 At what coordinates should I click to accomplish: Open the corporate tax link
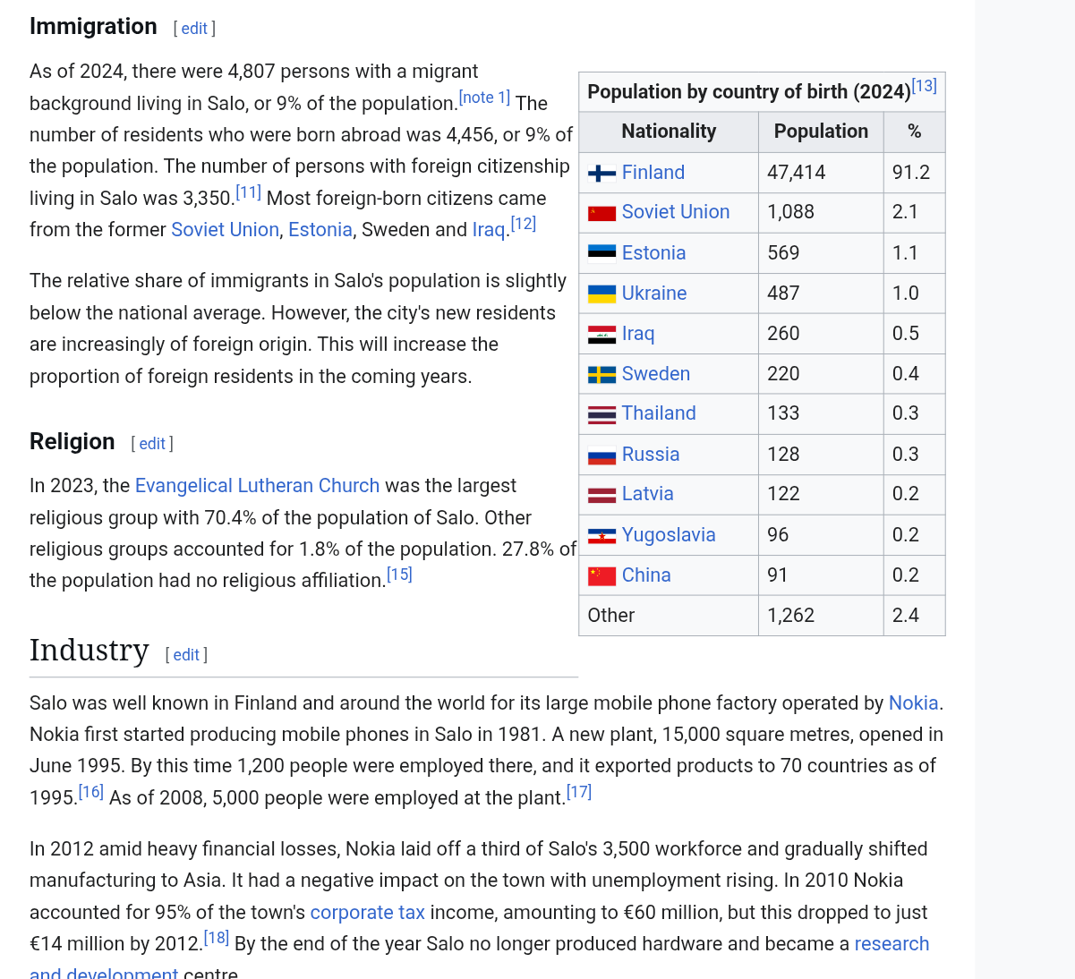(367, 913)
